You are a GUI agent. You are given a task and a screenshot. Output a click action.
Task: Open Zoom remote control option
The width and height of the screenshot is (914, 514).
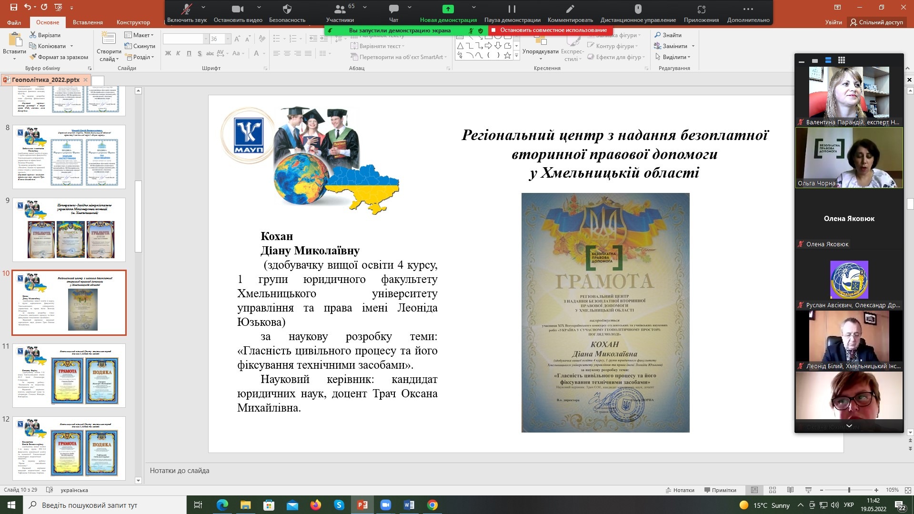coord(638,9)
